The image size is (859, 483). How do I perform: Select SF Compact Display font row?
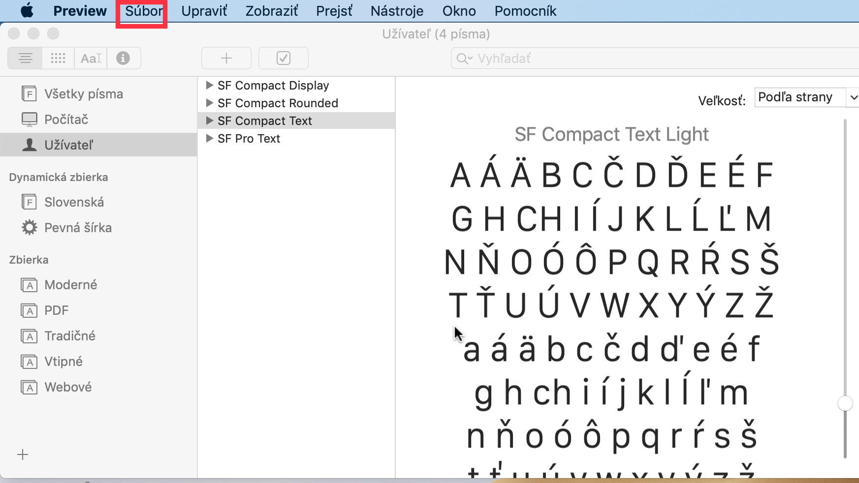[x=296, y=85]
